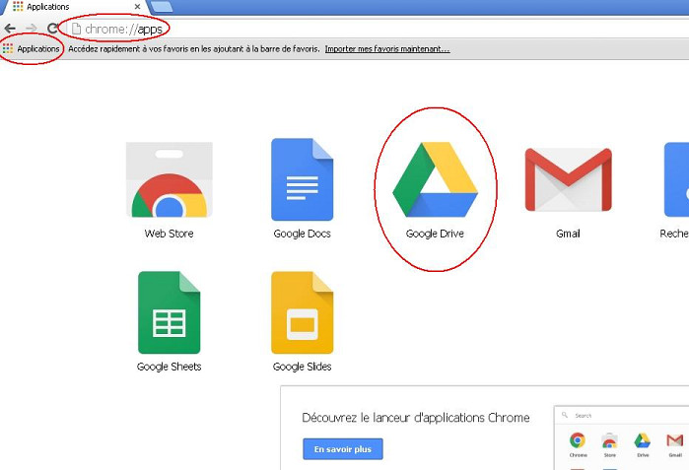Reload the page with the refresh icon
The width and height of the screenshot is (689, 470).
[x=52, y=29]
